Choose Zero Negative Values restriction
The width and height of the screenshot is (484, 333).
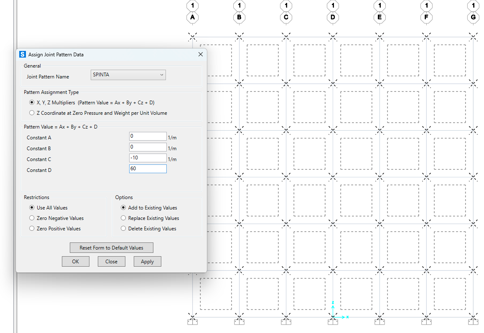32,218
